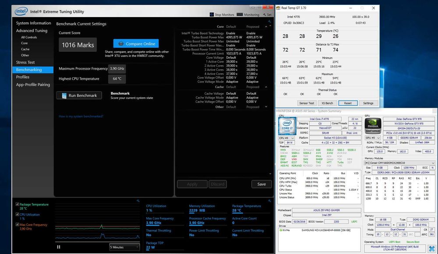Viewport: 438px width, 254px height.
Task: Click the XMP 1200 timing row
Action: click(399, 199)
